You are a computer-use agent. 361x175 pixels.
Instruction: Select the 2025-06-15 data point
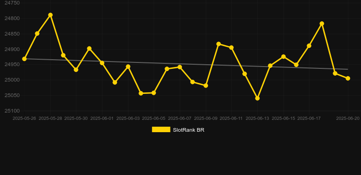(x=283, y=57)
